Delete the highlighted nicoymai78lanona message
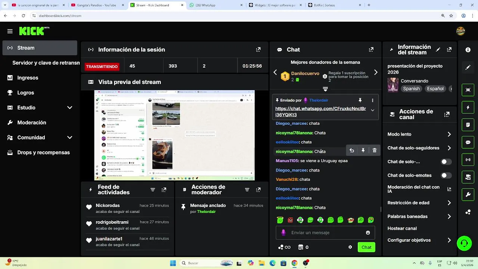 click(375, 151)
